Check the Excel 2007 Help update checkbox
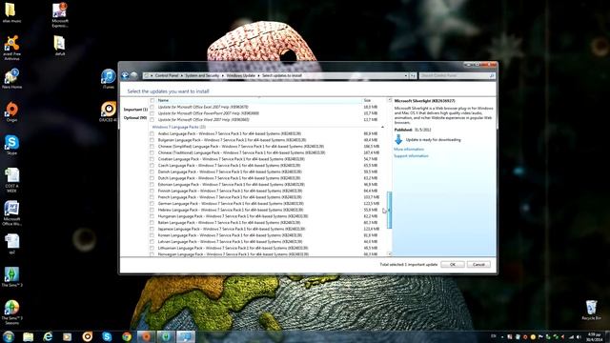Screen dimensions: 610x343 (x=152, y=107)
